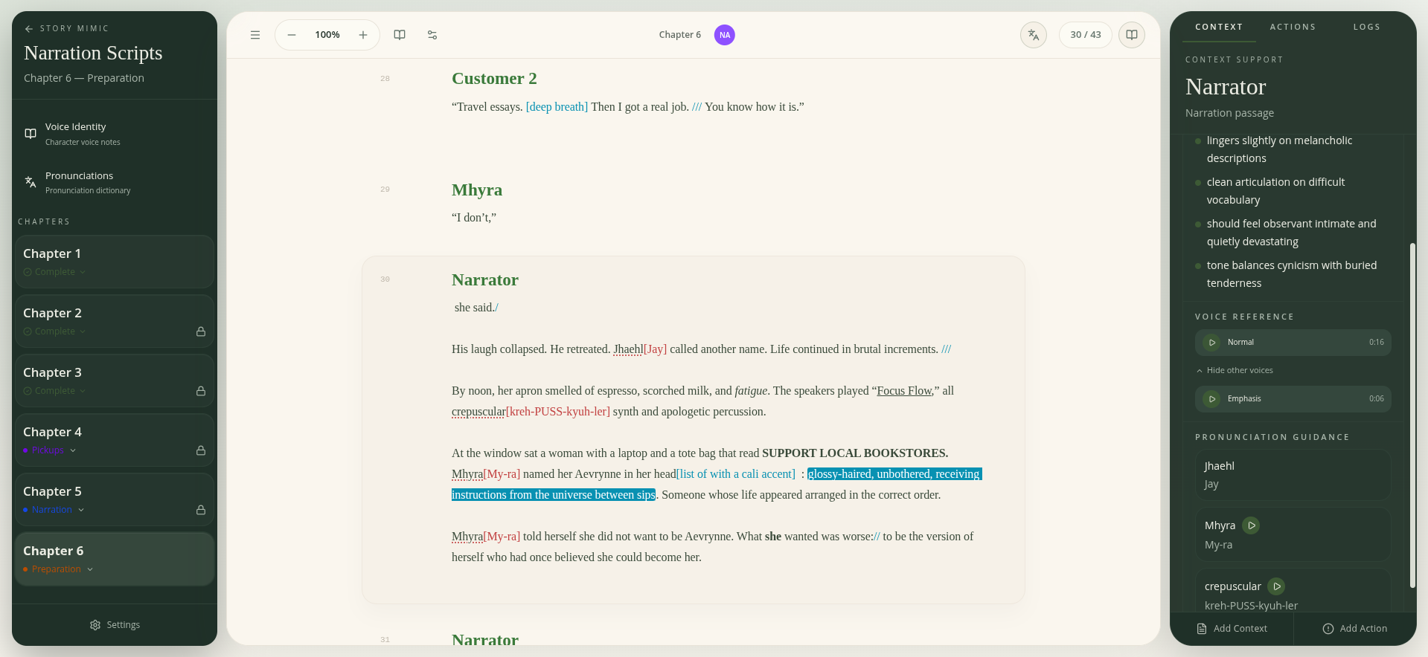This screenshot has width=1428, height=657.
Task: Click the lock icon on Chapter 5
Action: (x=201, y=510)
